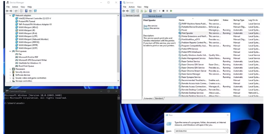
Task: Click Show/Hide Console Tree icon in Services
Action: 133,11
